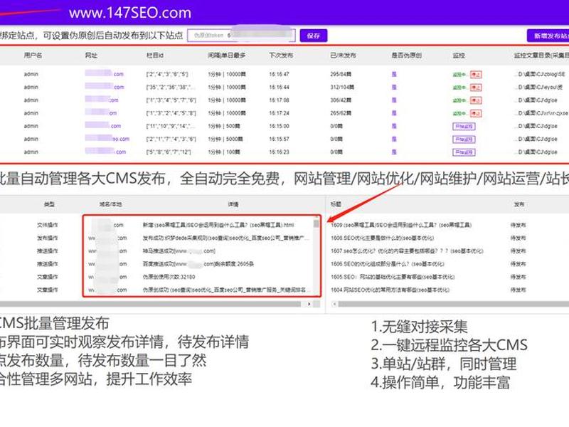Select the 295/84 published count cell
The width and height of the screenshot is (569, 427).
(341, 74)
